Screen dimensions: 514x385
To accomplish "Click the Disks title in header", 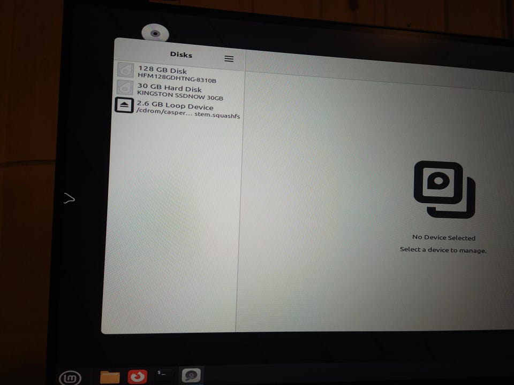I will 181,55.
